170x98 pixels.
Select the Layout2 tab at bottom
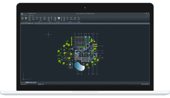pos(34,83)
